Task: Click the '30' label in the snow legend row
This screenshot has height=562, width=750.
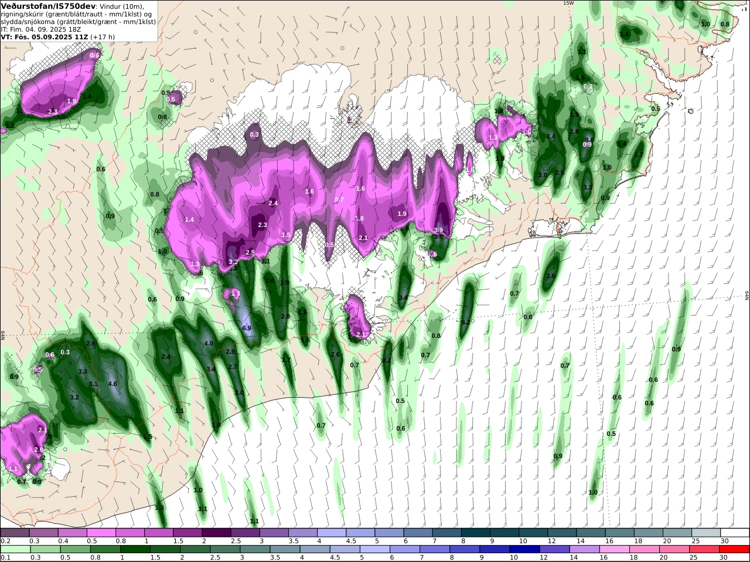Action: pos(725,541)
